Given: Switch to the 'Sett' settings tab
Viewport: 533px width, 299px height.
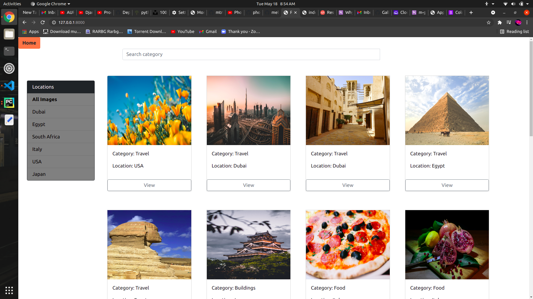Looking at the screenshot, I should 179,12.
